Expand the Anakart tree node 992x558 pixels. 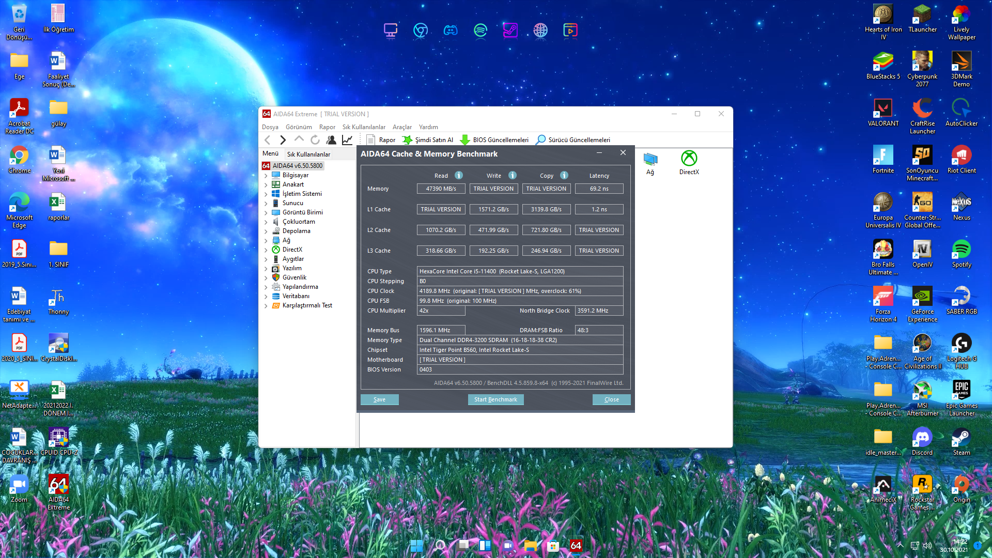point(266,184)
